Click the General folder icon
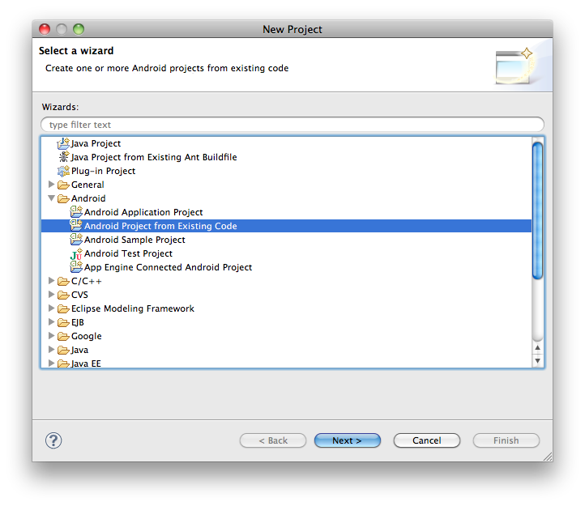The width and height of the screenshot is (585, 506). point(63,185)
